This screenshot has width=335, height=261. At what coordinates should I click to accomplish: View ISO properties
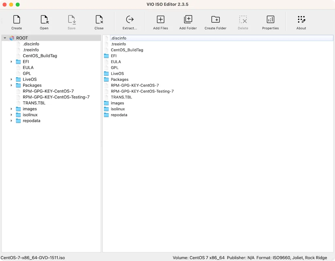coord(270,21)
